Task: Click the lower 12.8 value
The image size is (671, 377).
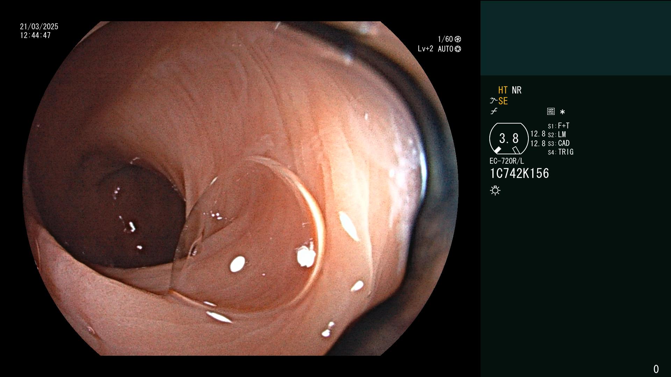Action: pyautogui.click(x=538, y=143)
